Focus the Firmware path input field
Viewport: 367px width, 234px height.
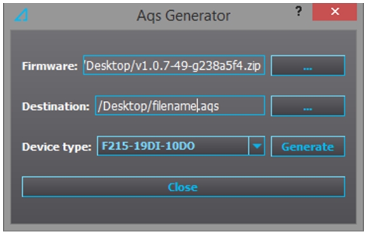click(x=174, y=65)
